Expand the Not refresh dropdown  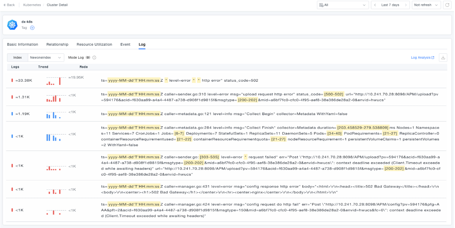coord(426,5)
